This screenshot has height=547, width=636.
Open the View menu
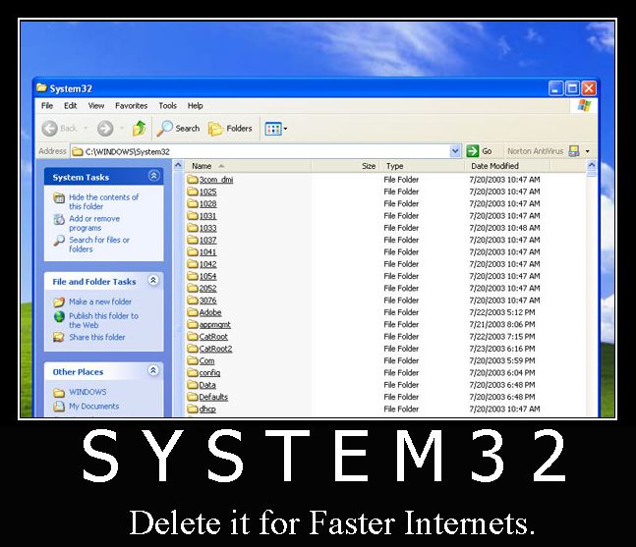(96, 106)
